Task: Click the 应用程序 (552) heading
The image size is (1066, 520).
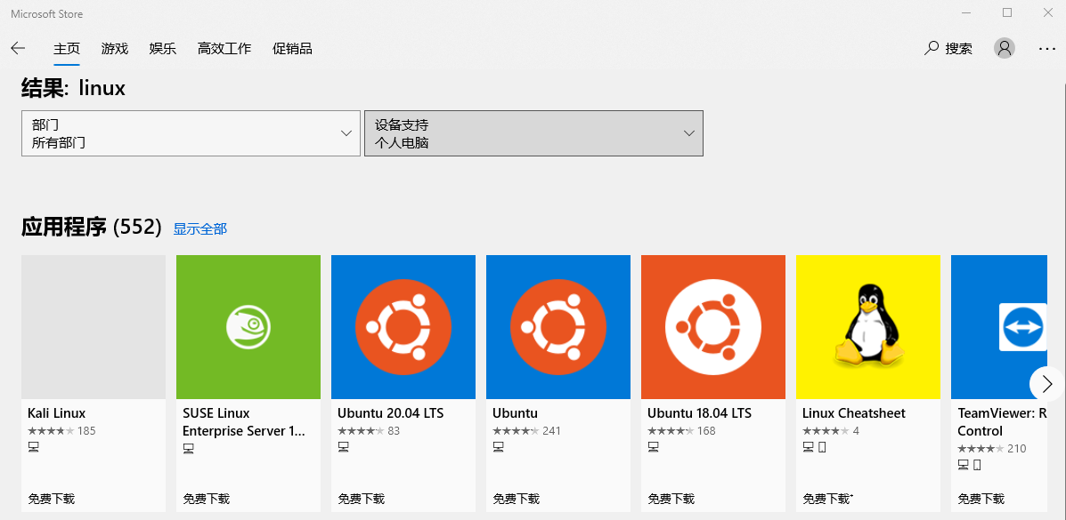Action: (92, 227)
